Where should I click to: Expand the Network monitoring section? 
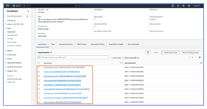[x=6, y=67]
